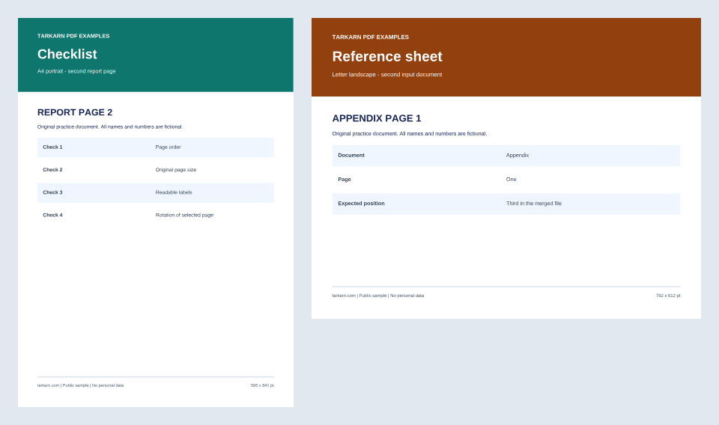This screenshot has height=425, width=719.
Task: Click the '792 x 612 pt' footer size
Action: [x=668, y=296]
